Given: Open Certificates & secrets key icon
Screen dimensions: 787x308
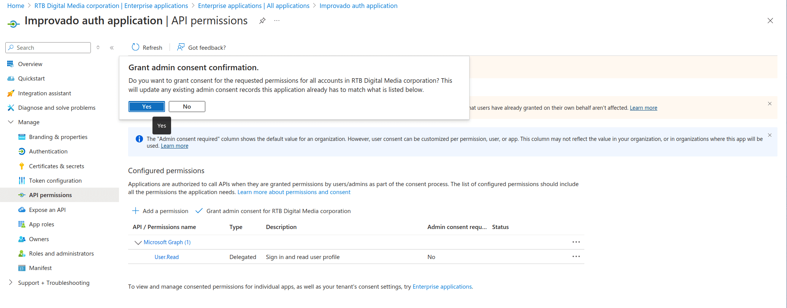Looking at the screenshot, I should coord(22,166).
